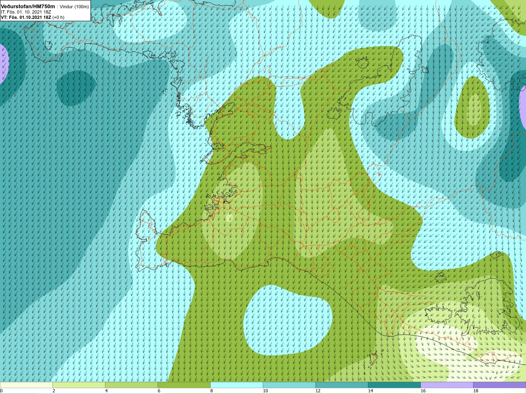This screenshot has height=394, width=526.
Task: Click the 'IT: Fös. 01. 10. 2021 18Z' line
Action: [26, 12]
